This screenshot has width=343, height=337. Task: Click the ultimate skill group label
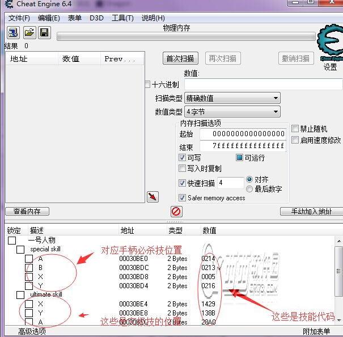click(x=46, y=294)
